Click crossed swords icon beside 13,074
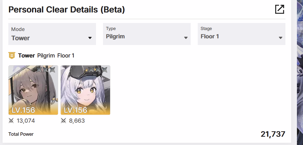The width and height of the screenshot is (303, 145). click(11, 121)
